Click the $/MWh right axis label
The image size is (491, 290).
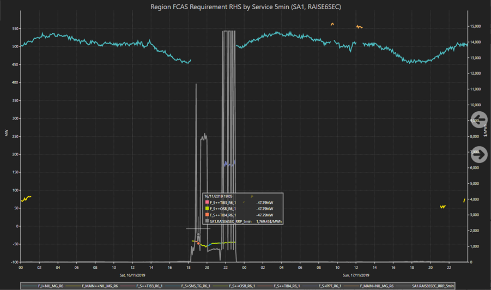click(484, 134)
